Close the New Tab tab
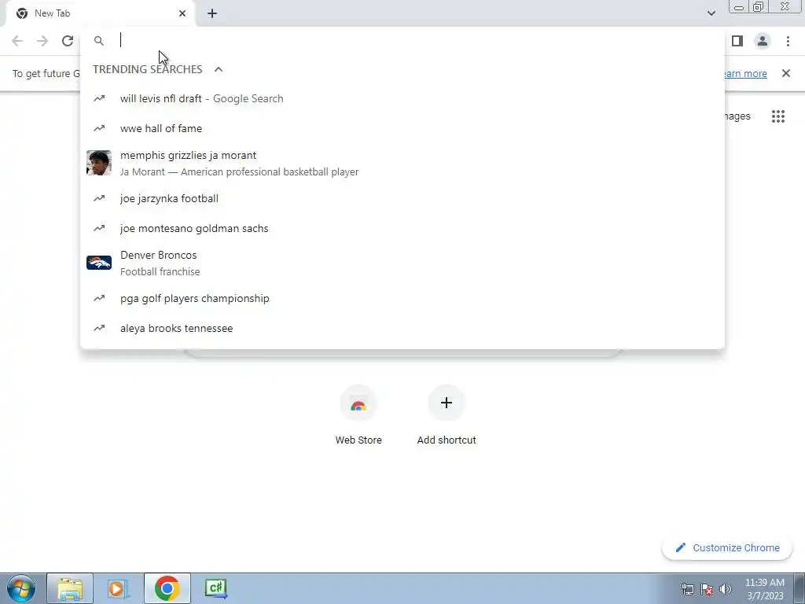Image resolution: width=805 pixels, height=604 pixels. pyautogui.click(x=182, y=13)
